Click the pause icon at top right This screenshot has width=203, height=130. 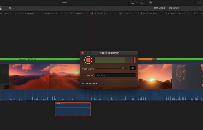195,2
